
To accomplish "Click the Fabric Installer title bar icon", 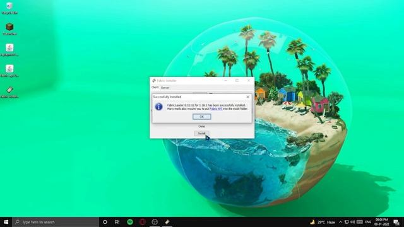I will pyautogui.click(x=153, y=81).
